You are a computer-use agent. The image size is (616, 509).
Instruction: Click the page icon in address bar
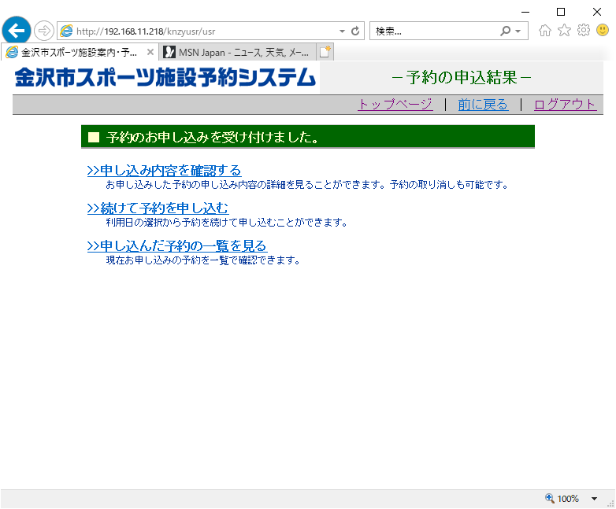[66, 31]
